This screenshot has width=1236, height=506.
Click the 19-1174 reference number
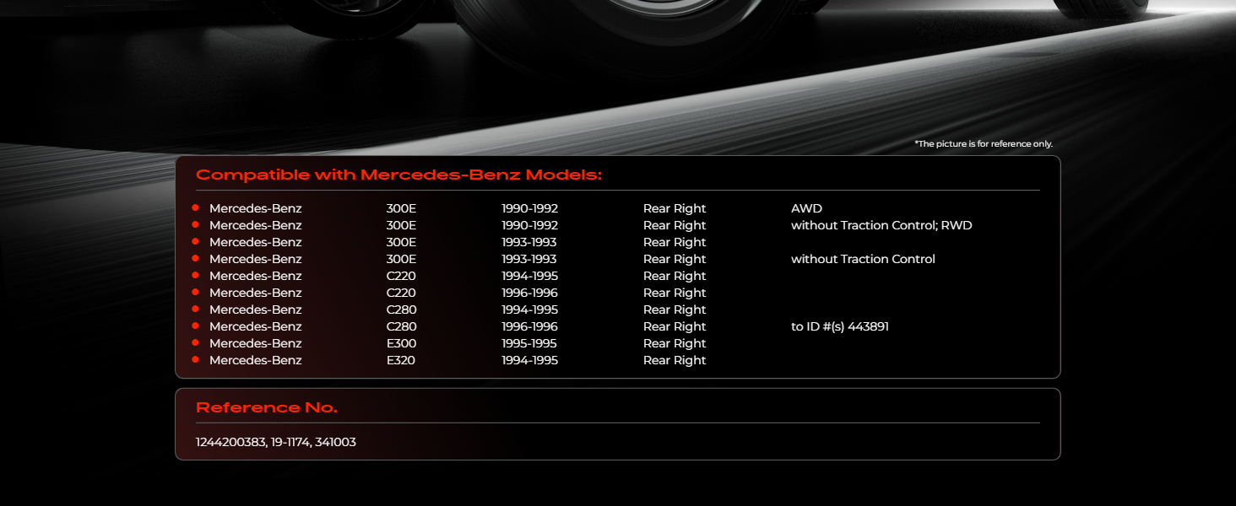tap(289, 442)
